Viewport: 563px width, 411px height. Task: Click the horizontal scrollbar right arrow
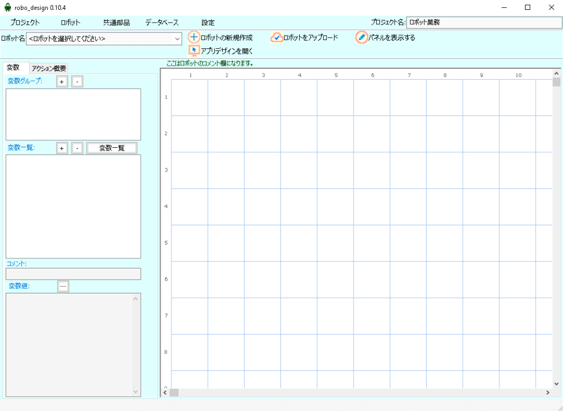(x=547, y=392)
